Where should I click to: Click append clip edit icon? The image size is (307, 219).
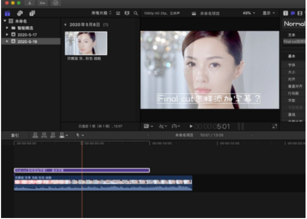(53, 135)
